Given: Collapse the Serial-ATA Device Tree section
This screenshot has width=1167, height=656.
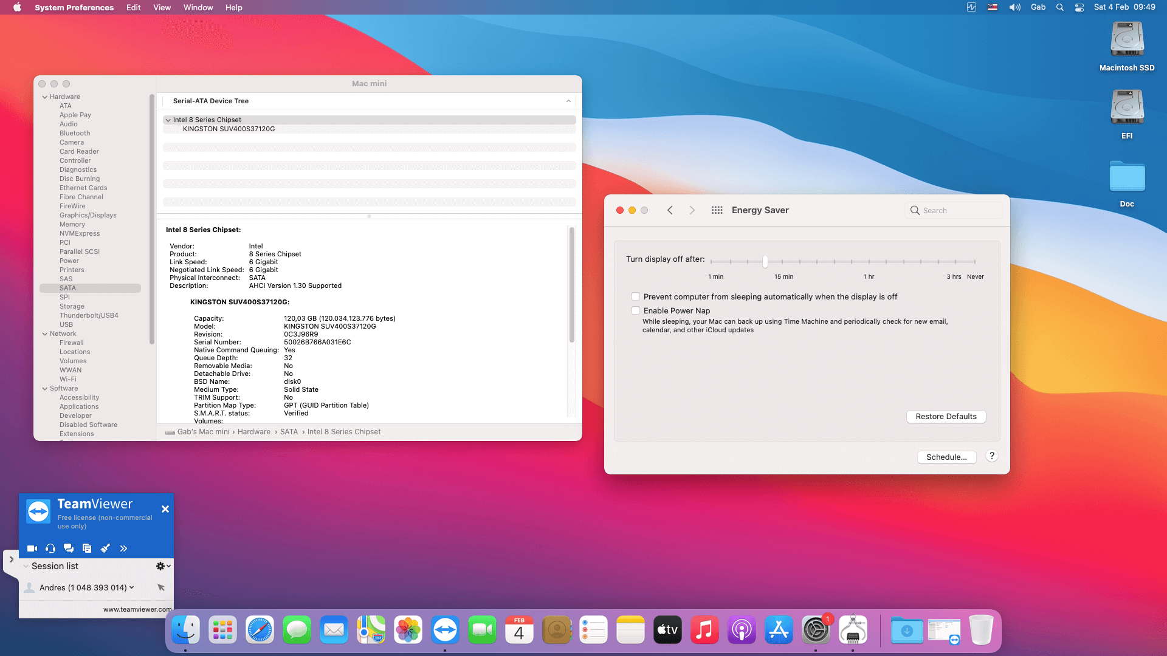Looking at the screenshot, I should (x=569, y=101).
